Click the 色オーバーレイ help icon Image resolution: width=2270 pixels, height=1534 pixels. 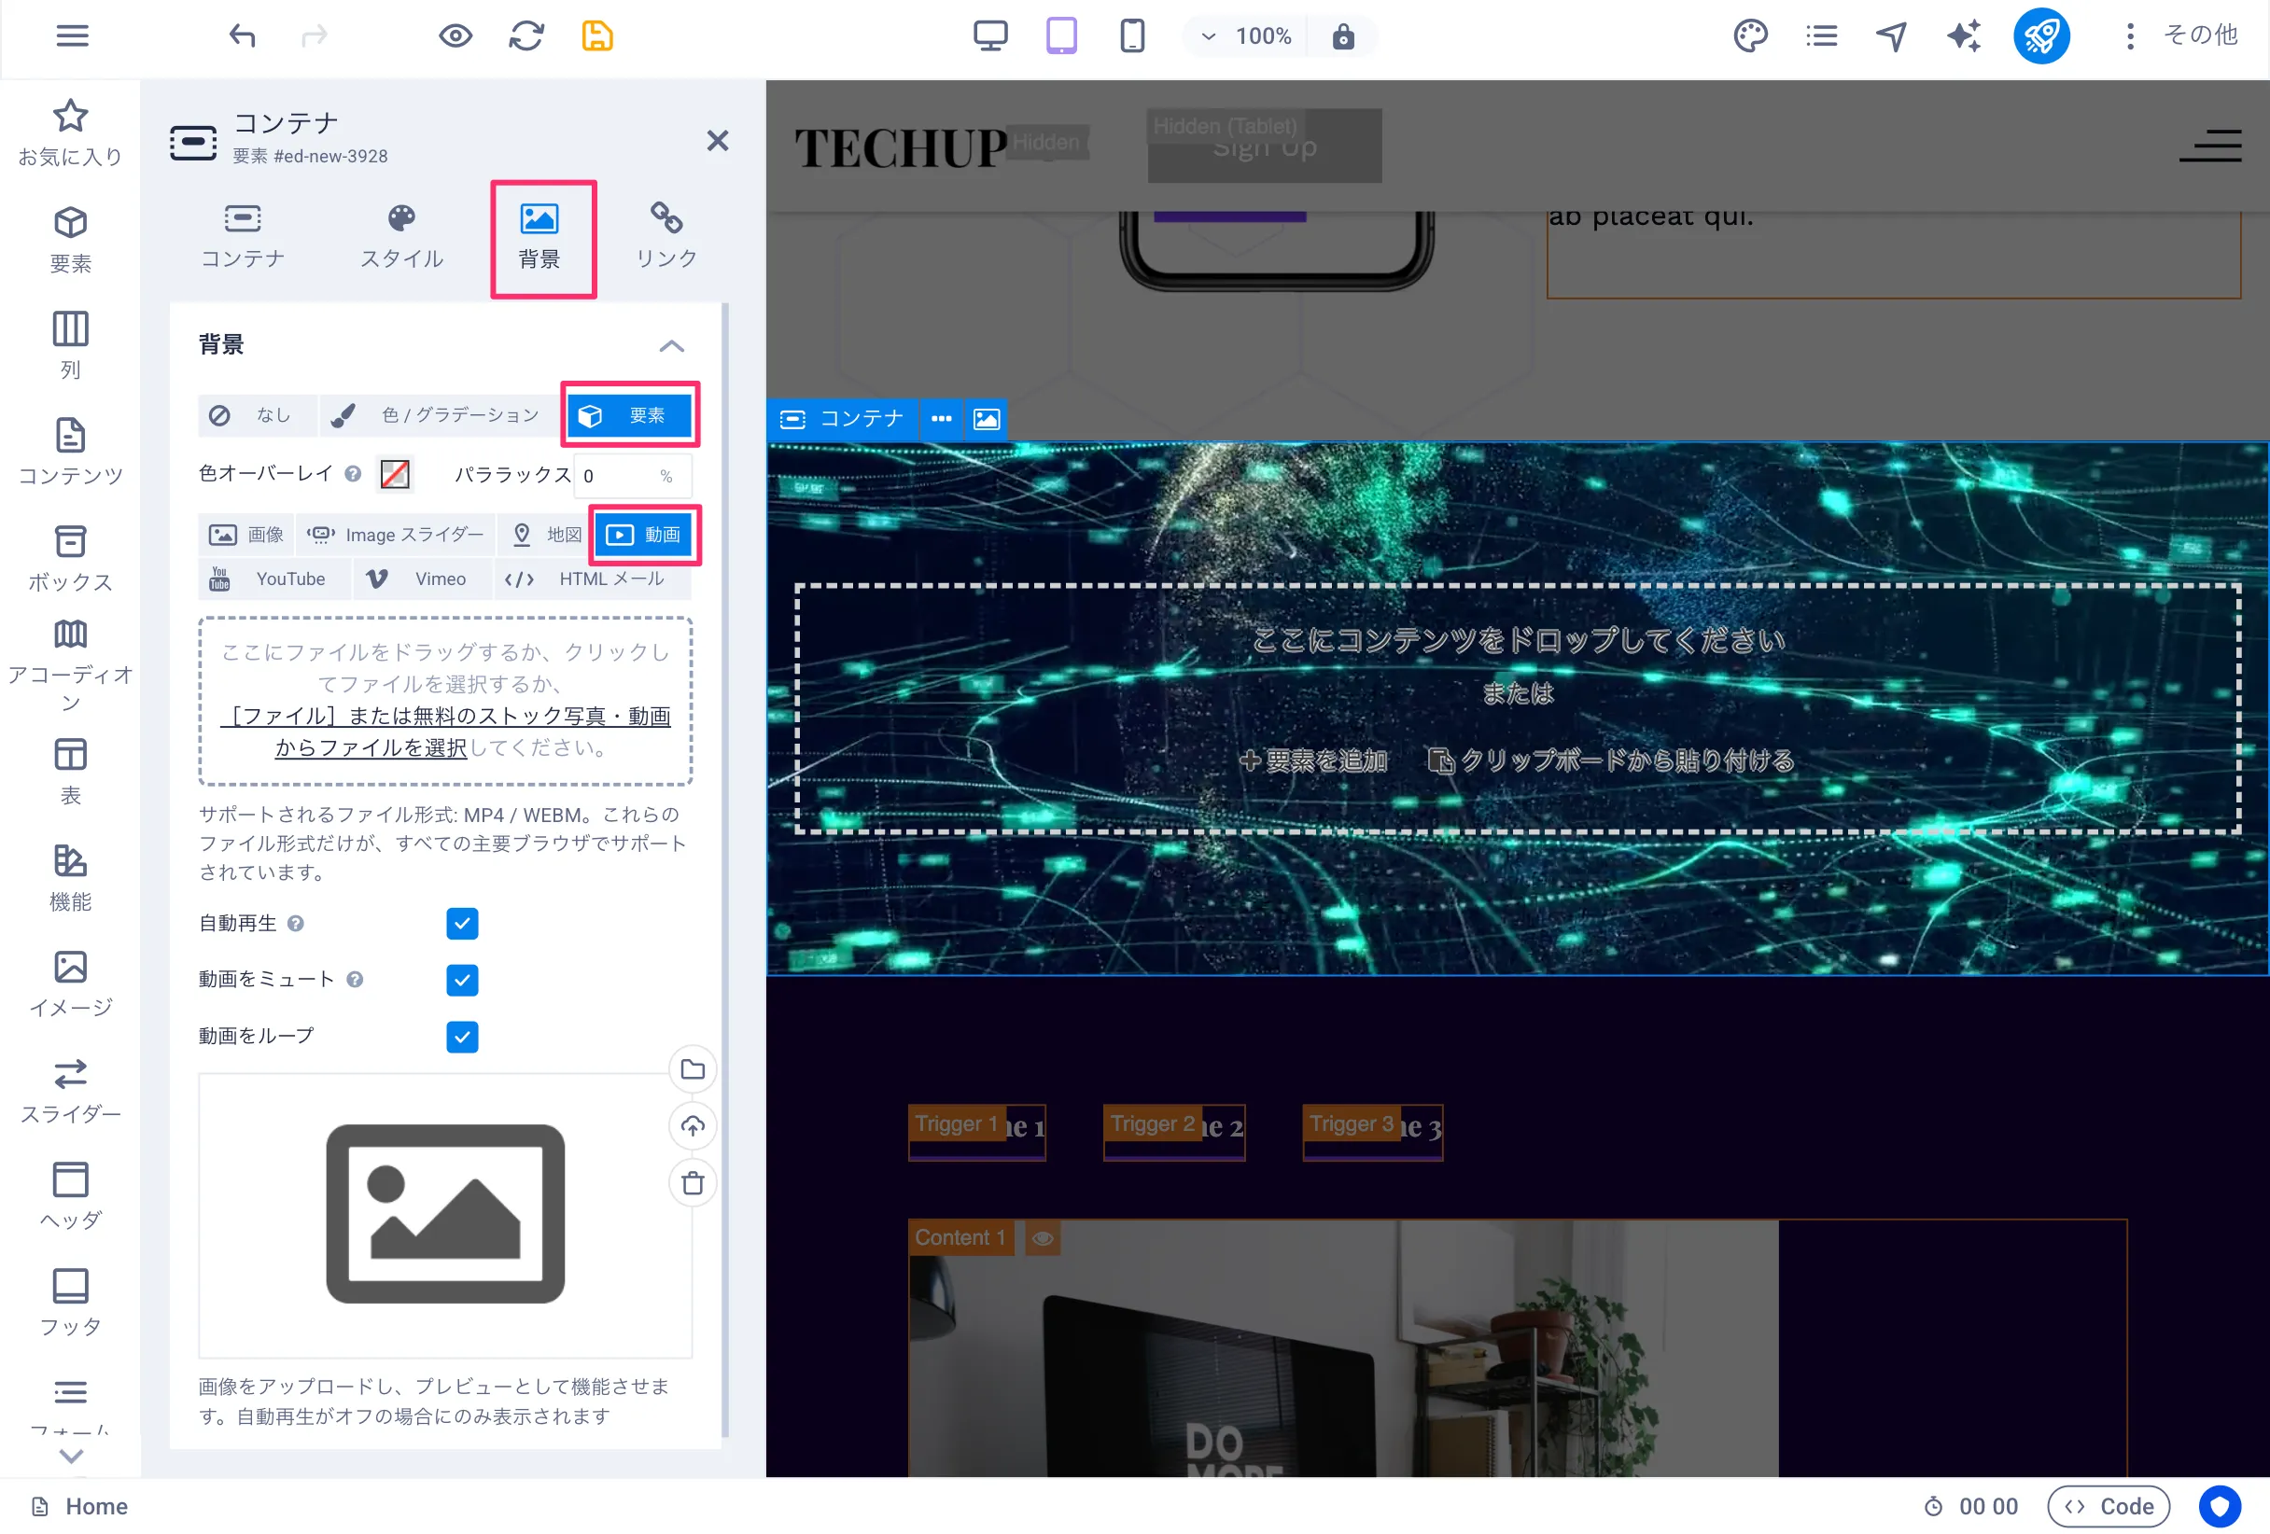coord(354,474)
